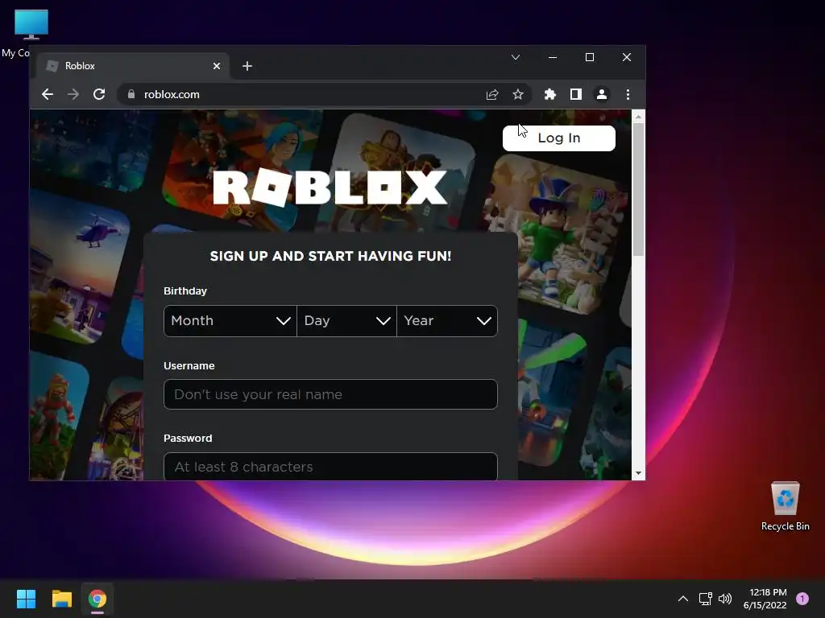This screenshot has width=825, height=618.
Task: Click the scrollbar down arrow
Action: (x=638, y=473)
